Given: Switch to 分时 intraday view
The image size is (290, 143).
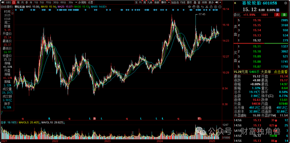Looking at the screenshot, I should pos(8,2).
